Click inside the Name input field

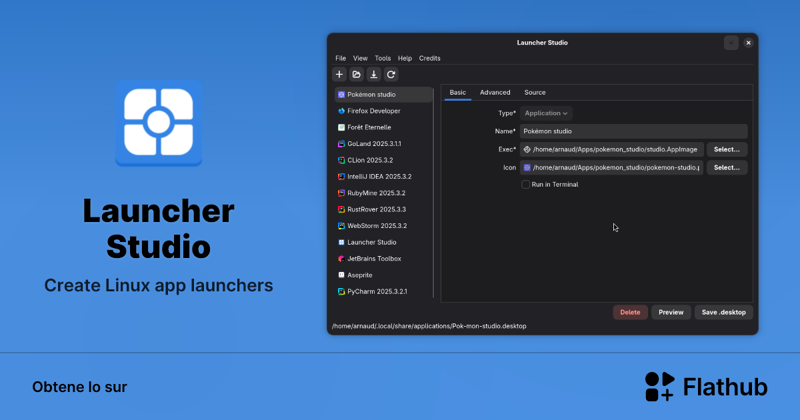[633, 131]
